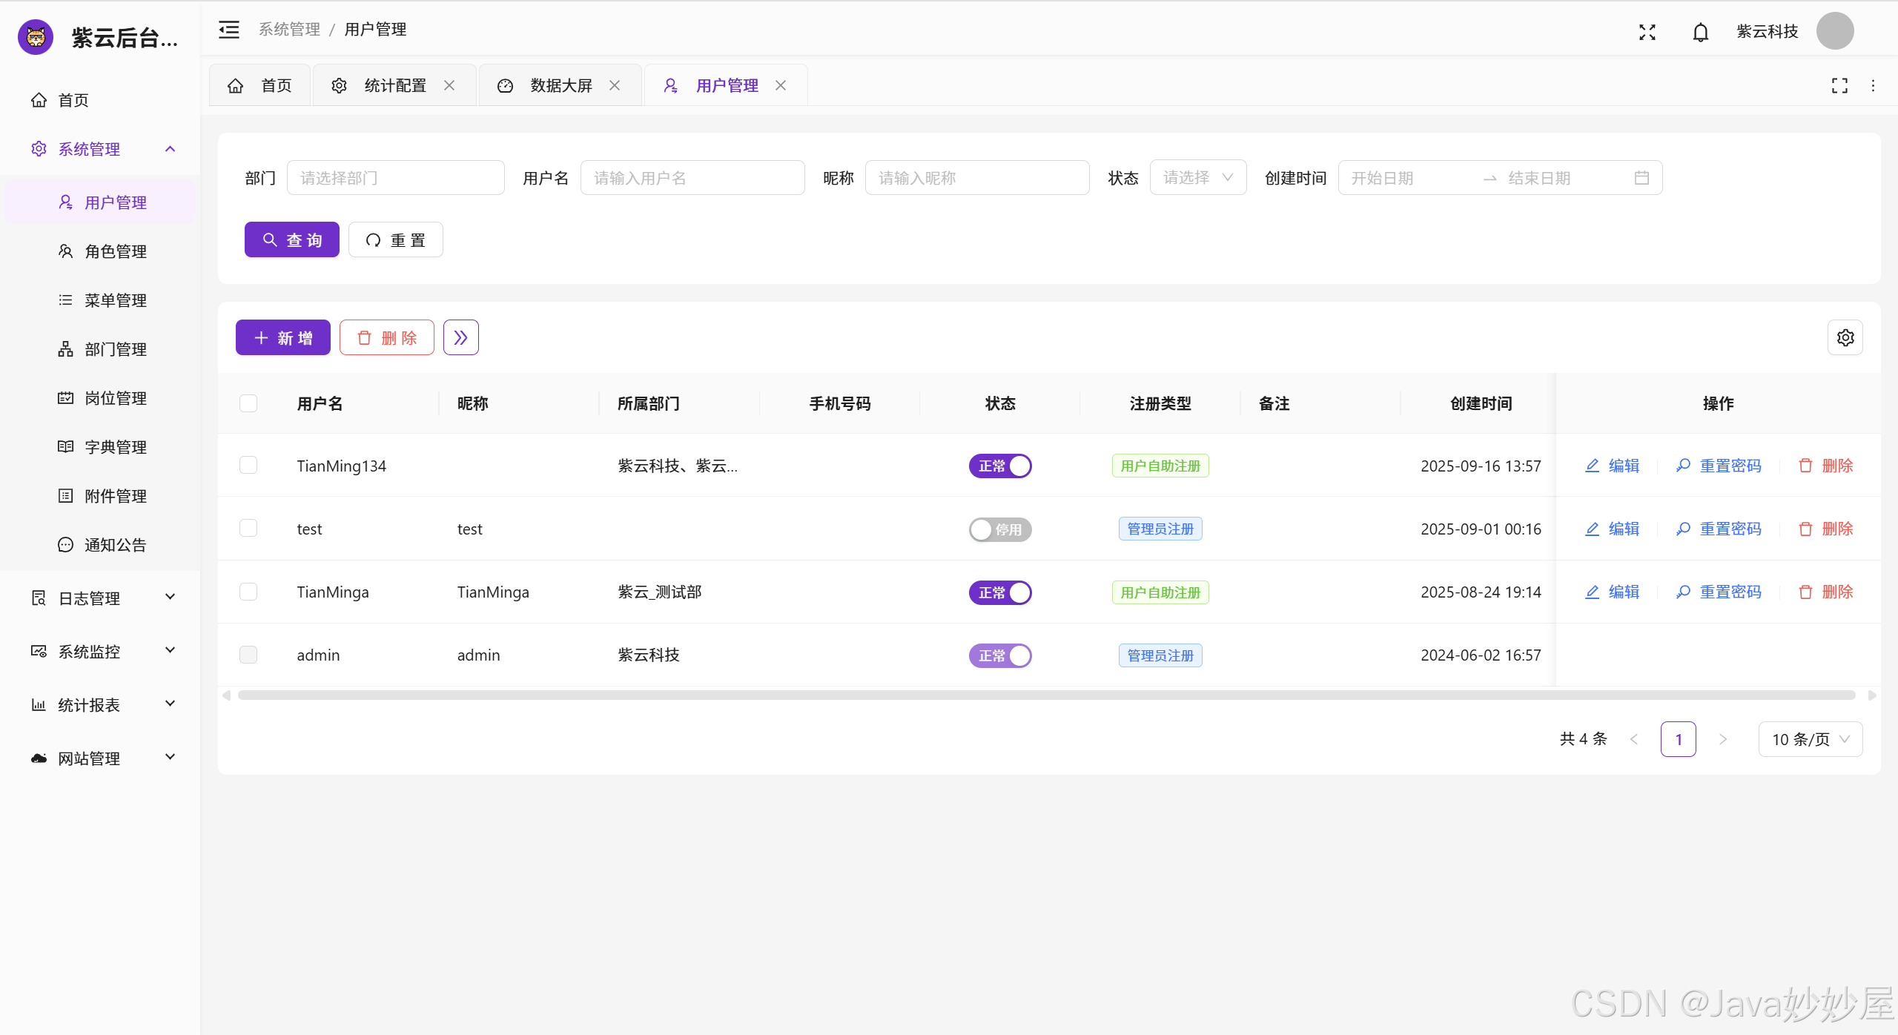Check the TianMinga row checkbox
The image size is (1898, 1035).
tap(248, 592)
